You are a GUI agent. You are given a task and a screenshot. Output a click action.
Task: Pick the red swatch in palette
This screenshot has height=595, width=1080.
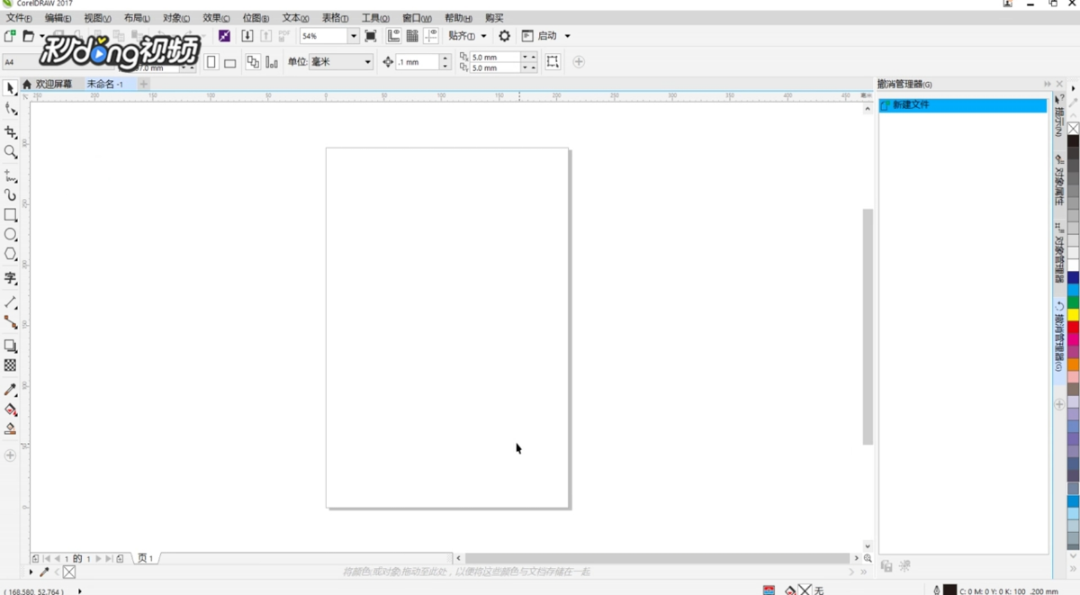1073,329
